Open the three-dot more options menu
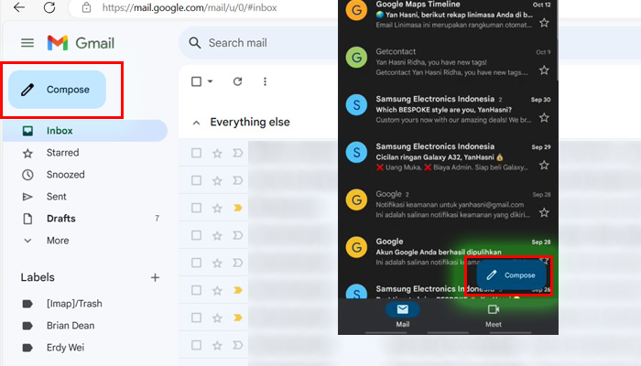This screenshot has height=366, width=641. click(266, 81)
